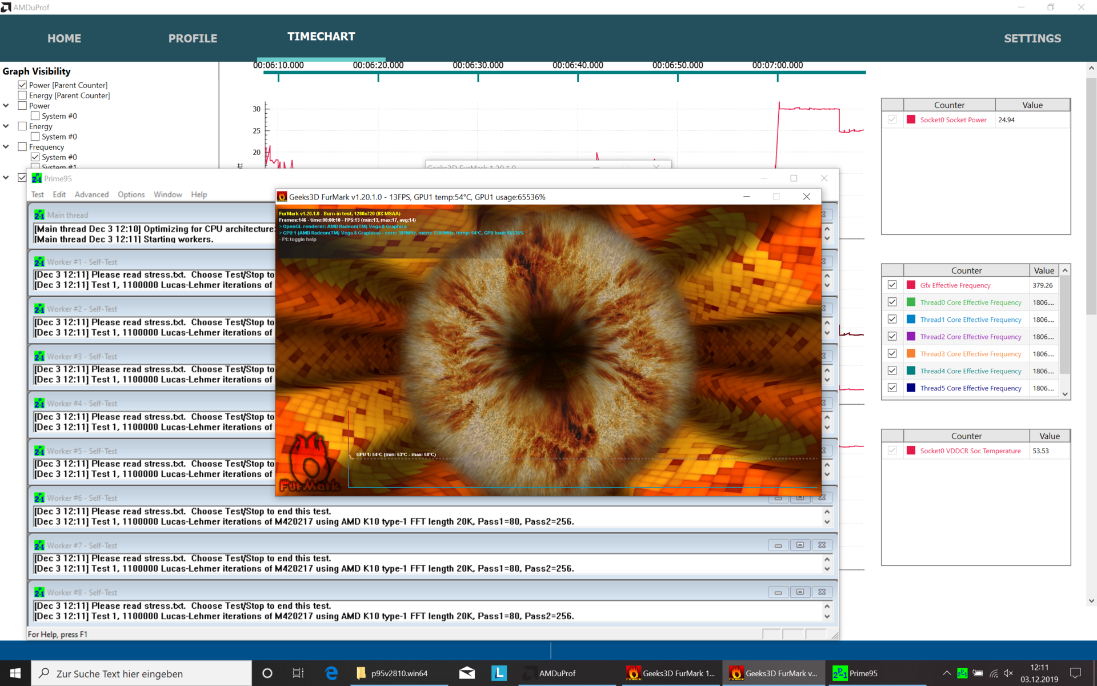Viewport: 1097px width, 686px height.
Task: Open the blue L taskbar app
Action: point(499,673)
